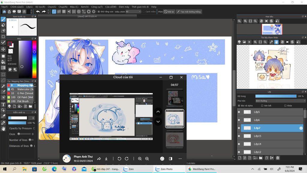This screenshot has height=173, width=307.
Task: Select the Bucket fill tool
Action: (x=3, y=62)
